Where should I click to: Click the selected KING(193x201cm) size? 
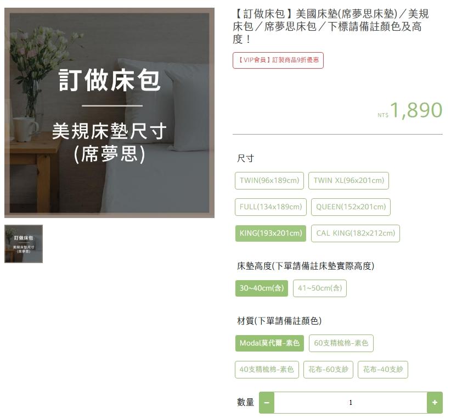pos(270,233)
